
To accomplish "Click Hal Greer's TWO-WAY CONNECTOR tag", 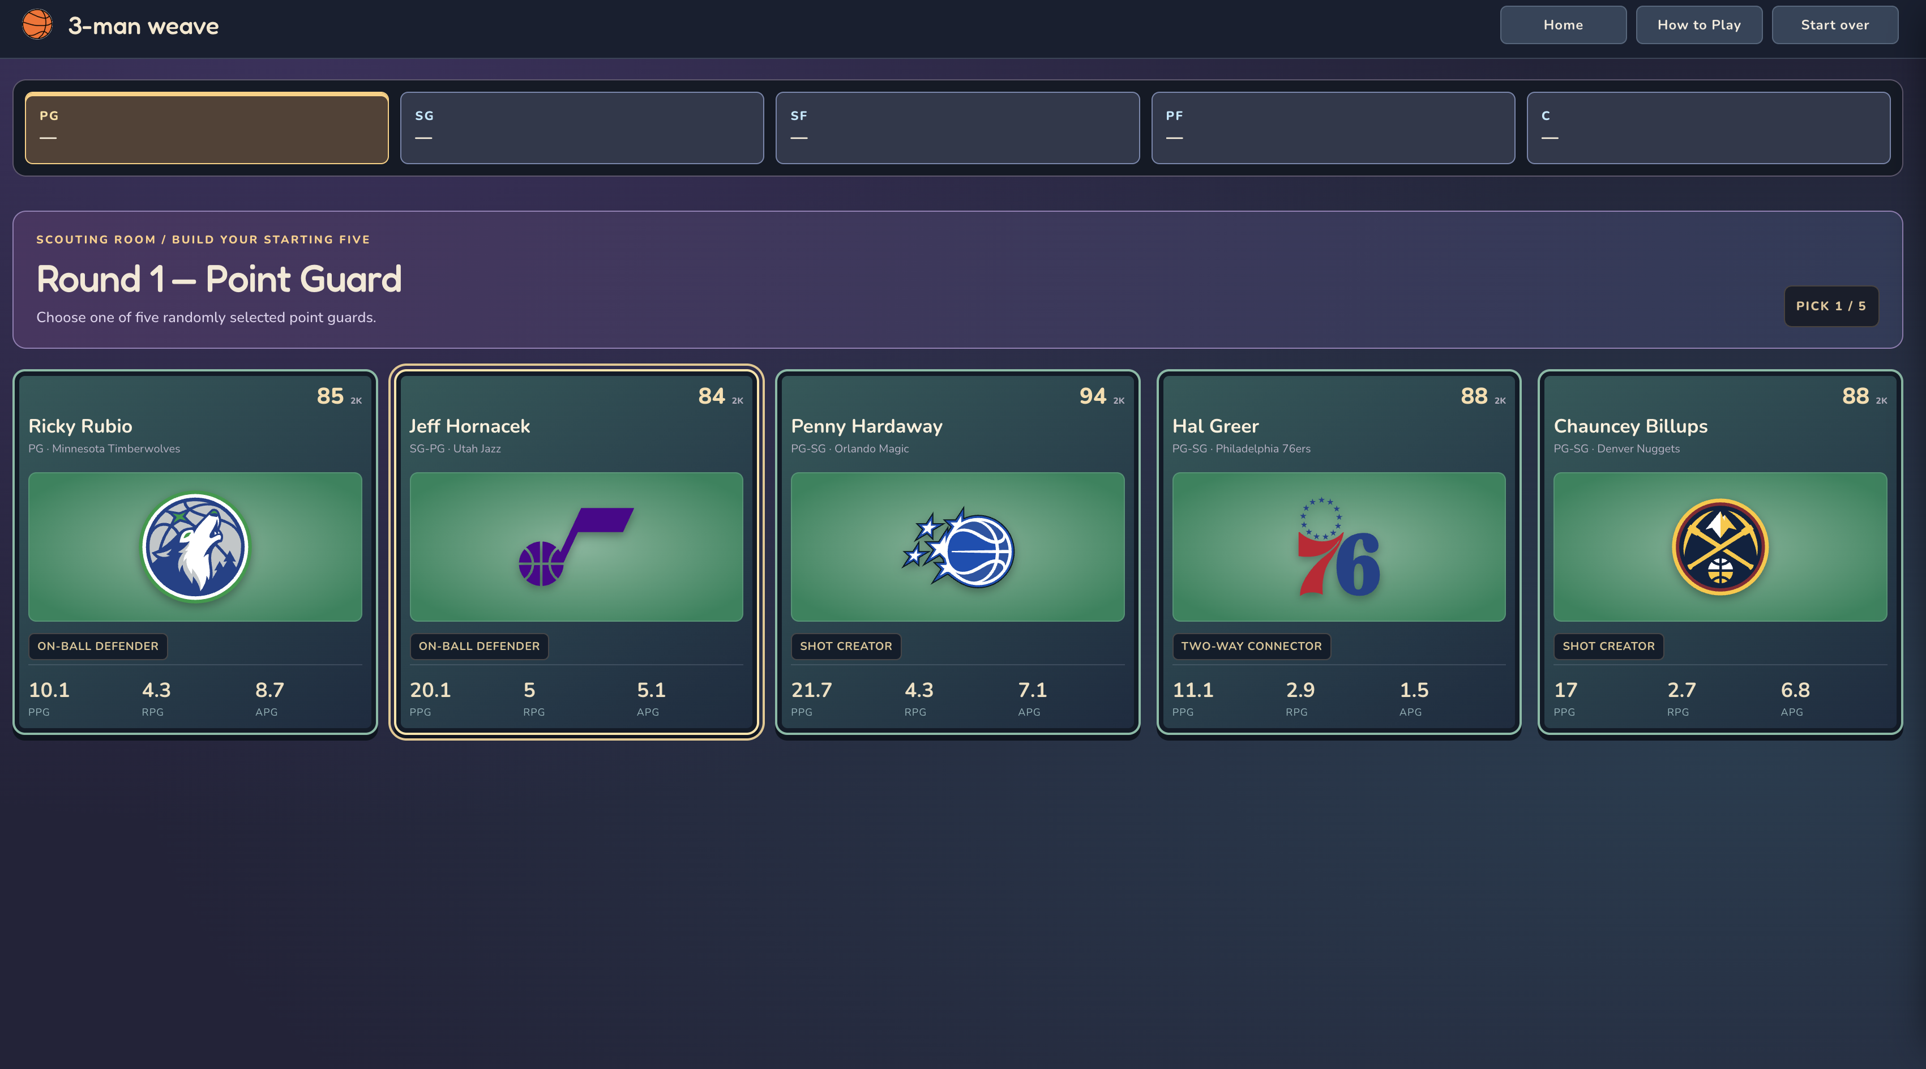I will (1252, 646).
